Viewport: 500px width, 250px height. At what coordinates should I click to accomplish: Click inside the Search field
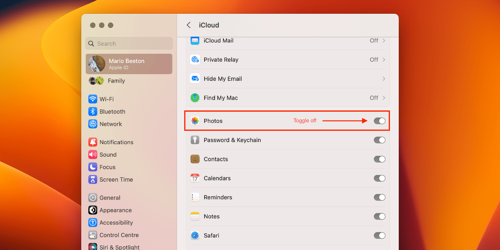(x=129, y=43)
